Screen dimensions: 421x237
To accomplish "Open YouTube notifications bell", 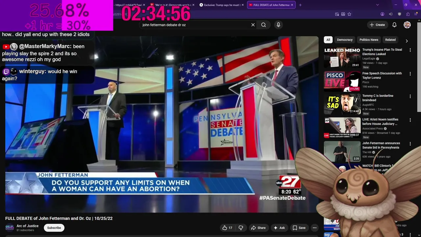I will (394, 25).
